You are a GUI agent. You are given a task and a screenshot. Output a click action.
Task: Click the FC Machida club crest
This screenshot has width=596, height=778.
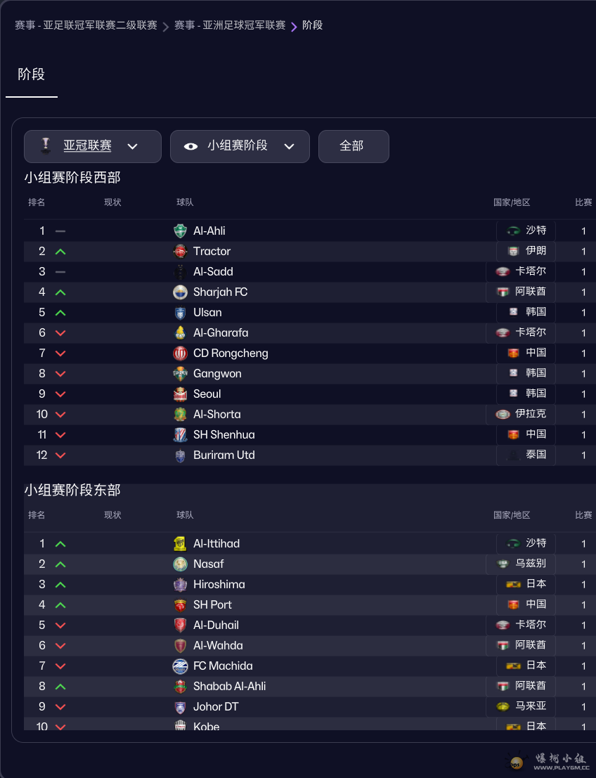pyautogui.click(x=181, y=666)
